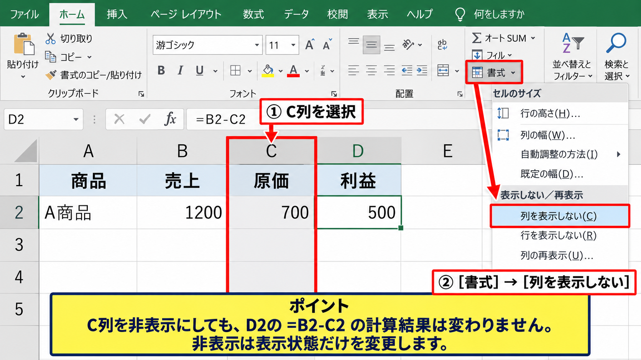Expand the Copy options arrow
641x360 pixels.
89,57
